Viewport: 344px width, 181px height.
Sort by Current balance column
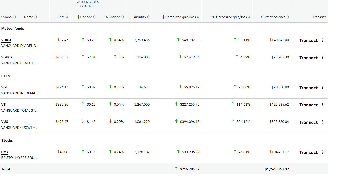click(275, 17)
